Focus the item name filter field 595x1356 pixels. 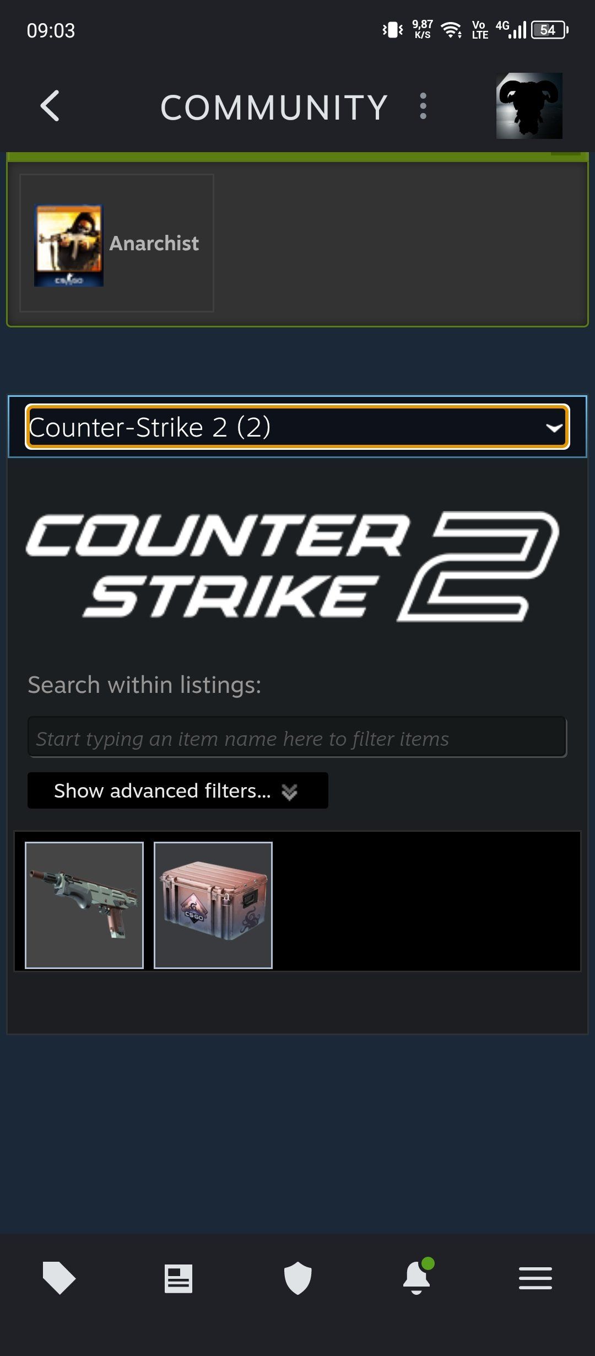tap(297, 738)
